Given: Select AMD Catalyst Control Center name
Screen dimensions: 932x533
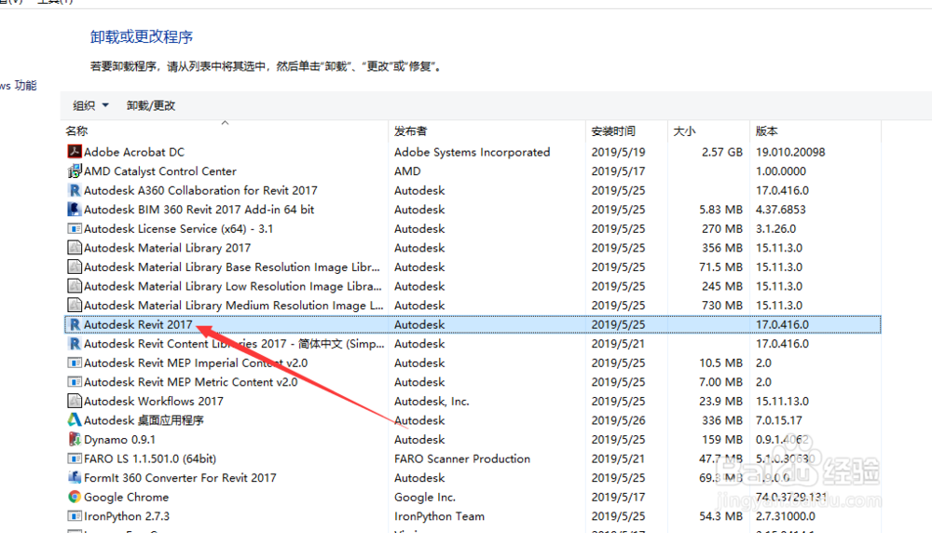Looking at the screenshot, I should 160,171.
